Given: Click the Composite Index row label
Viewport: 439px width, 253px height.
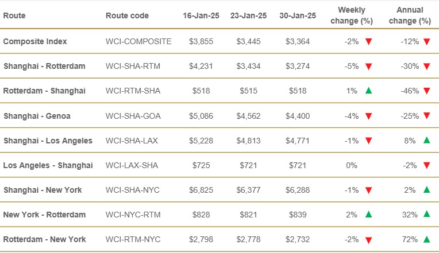Looking at the screenshot, I should click(34, 41).
